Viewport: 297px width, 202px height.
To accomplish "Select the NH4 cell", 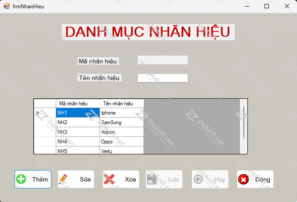I will click(x=78, y=142).
